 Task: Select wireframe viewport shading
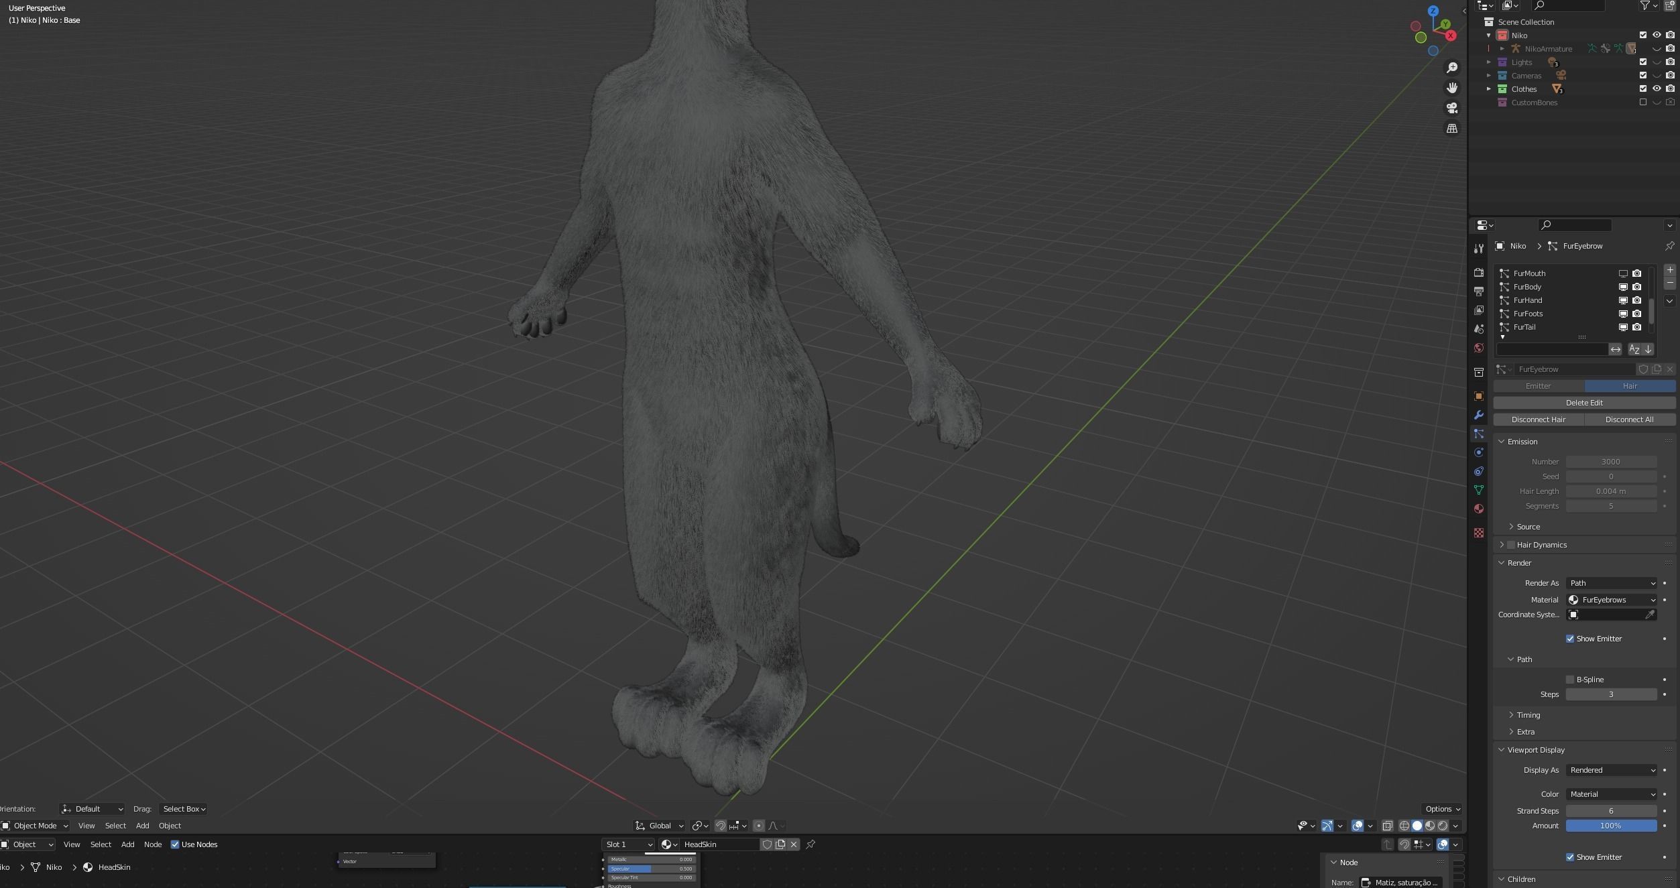tap(1404, 826)
